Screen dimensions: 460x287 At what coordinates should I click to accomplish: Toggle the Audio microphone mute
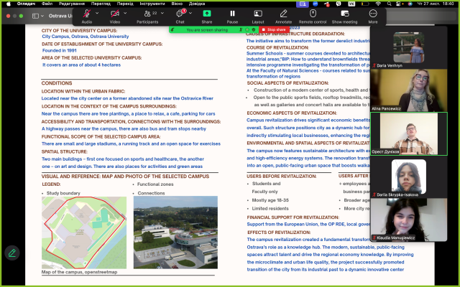coord(86,14)
